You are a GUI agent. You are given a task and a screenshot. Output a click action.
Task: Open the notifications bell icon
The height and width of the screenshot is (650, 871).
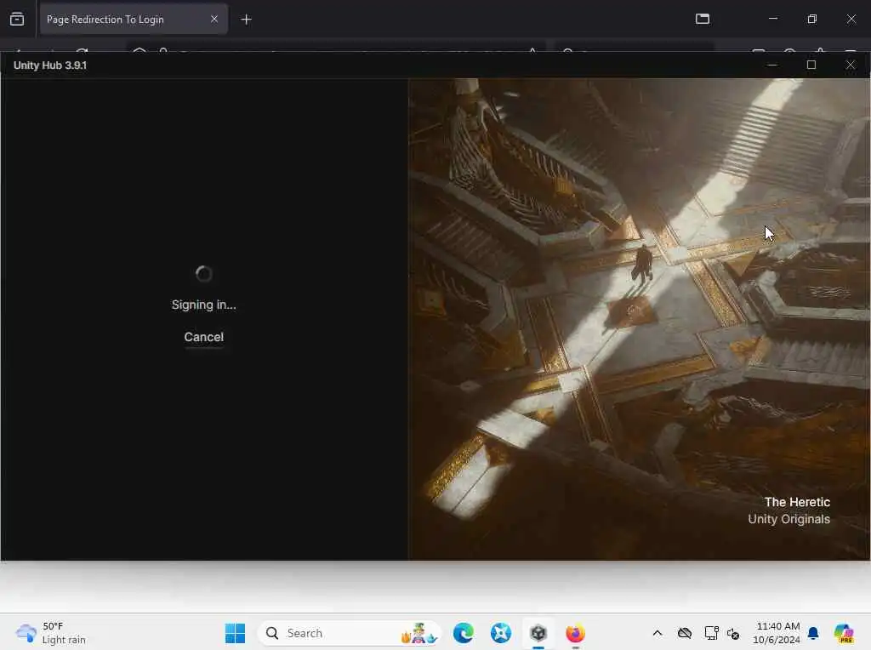click(813, 633)
